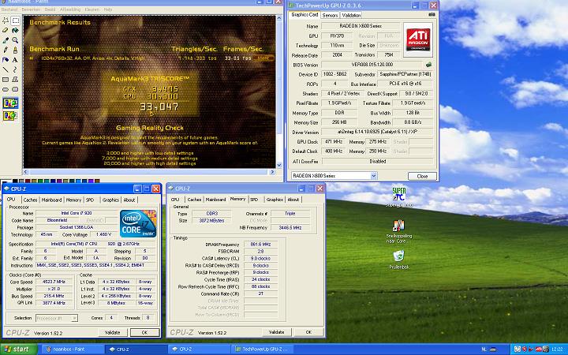The width and height of the screenshot is (568, 355).
Task: Open the Graphics tab in right CPU-Z window
Action: [275, 200]
